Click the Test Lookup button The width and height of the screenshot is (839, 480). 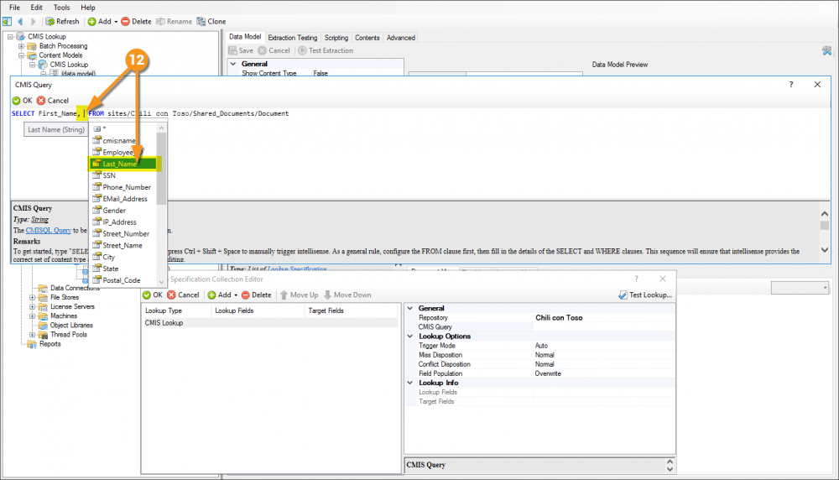point(644,295)
